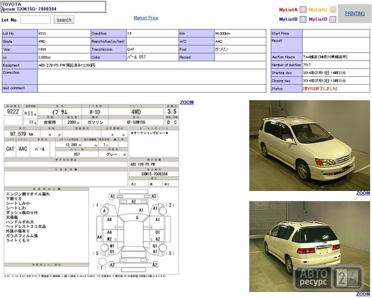Click the Result label cell
This screenshot has width=372, height=299.
286,45
